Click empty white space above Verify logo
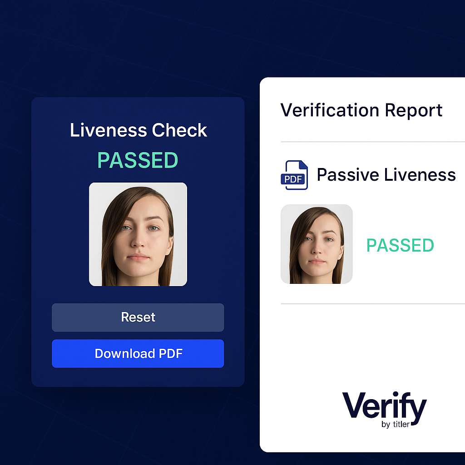The image size is (465, 465). pos(362,347)
